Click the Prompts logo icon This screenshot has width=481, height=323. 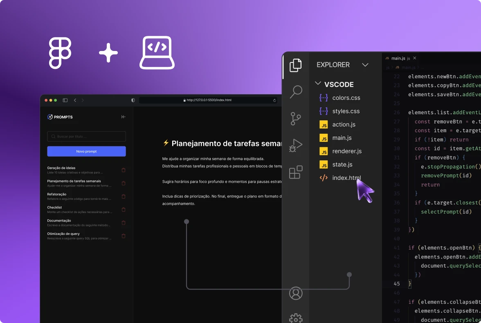click(x=50, y=117)
